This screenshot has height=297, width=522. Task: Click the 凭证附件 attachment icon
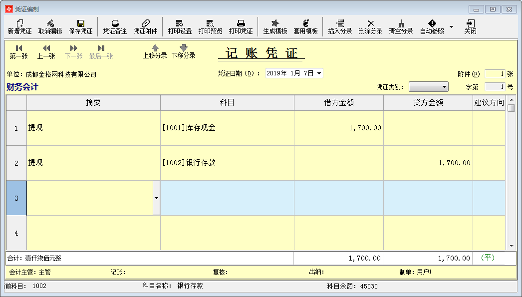[x=146, y=27]
